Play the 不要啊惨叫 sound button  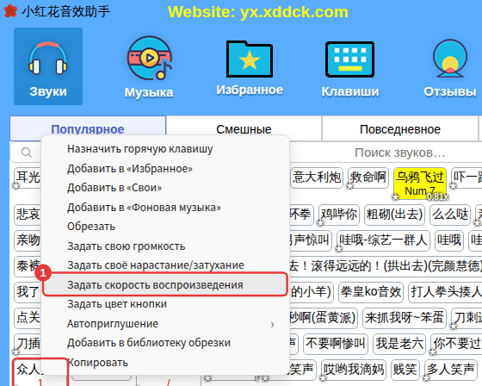point(336,344)
